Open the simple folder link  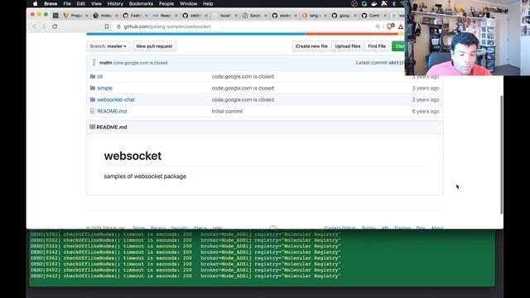tap(105, 88)
